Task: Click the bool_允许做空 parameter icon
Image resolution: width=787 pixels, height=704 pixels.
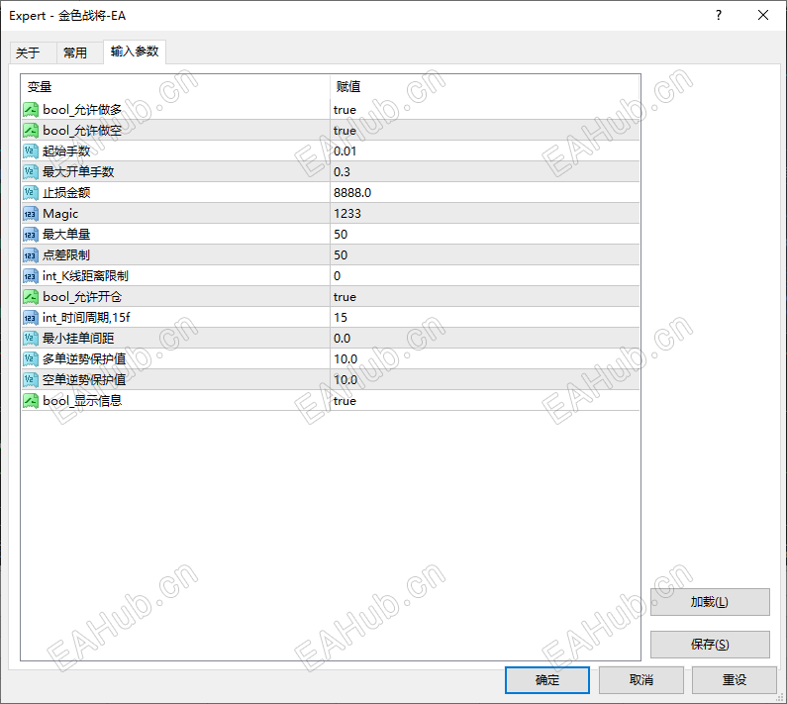Action: coord(31,131)
